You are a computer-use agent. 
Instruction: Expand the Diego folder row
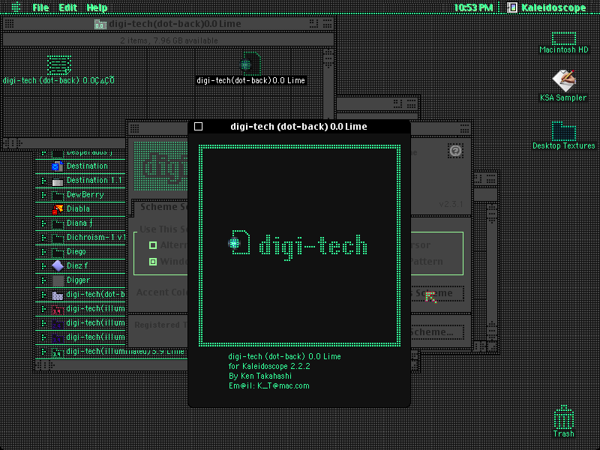coord(43,252)
